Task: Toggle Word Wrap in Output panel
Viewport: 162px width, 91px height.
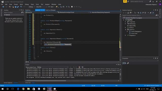Action: pyautogui.click(x=83, y=67)
